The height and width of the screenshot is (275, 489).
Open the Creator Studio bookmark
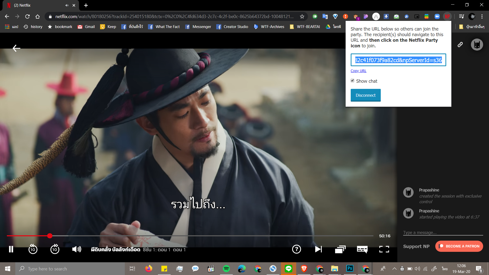click(232, 27)
